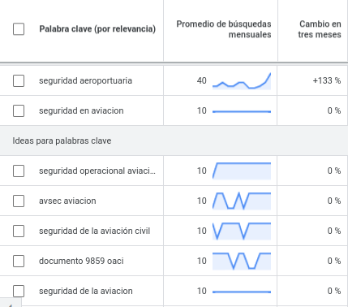The width and height of the screenshot is (348, 307).
Task: Check the box beside seguridad de la aviacion
Action: tap(19, 291)
